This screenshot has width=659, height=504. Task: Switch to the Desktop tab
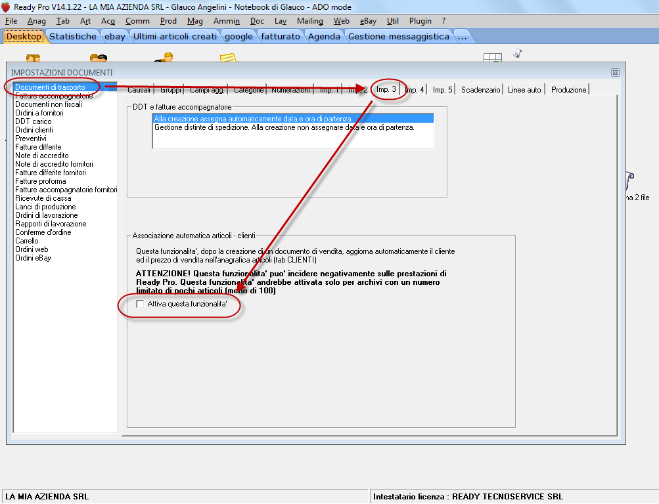tap(24, 37)
